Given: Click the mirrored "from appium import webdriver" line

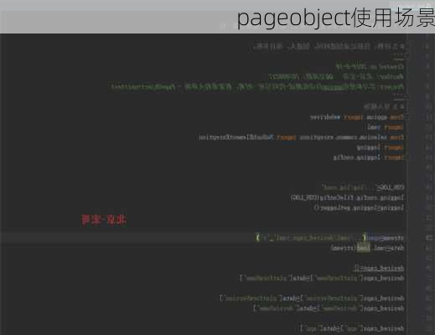Looking at the screenshot, I should [x=357, y=117].
